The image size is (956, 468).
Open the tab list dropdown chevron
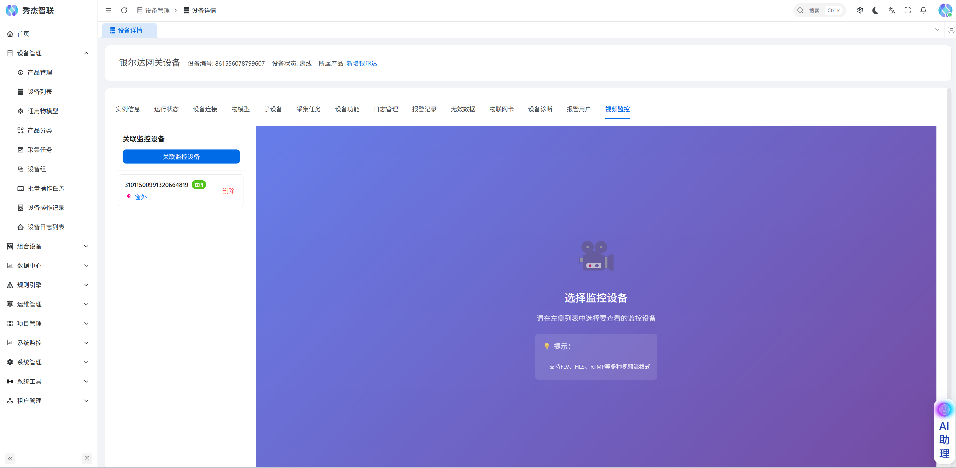[937, 30]
